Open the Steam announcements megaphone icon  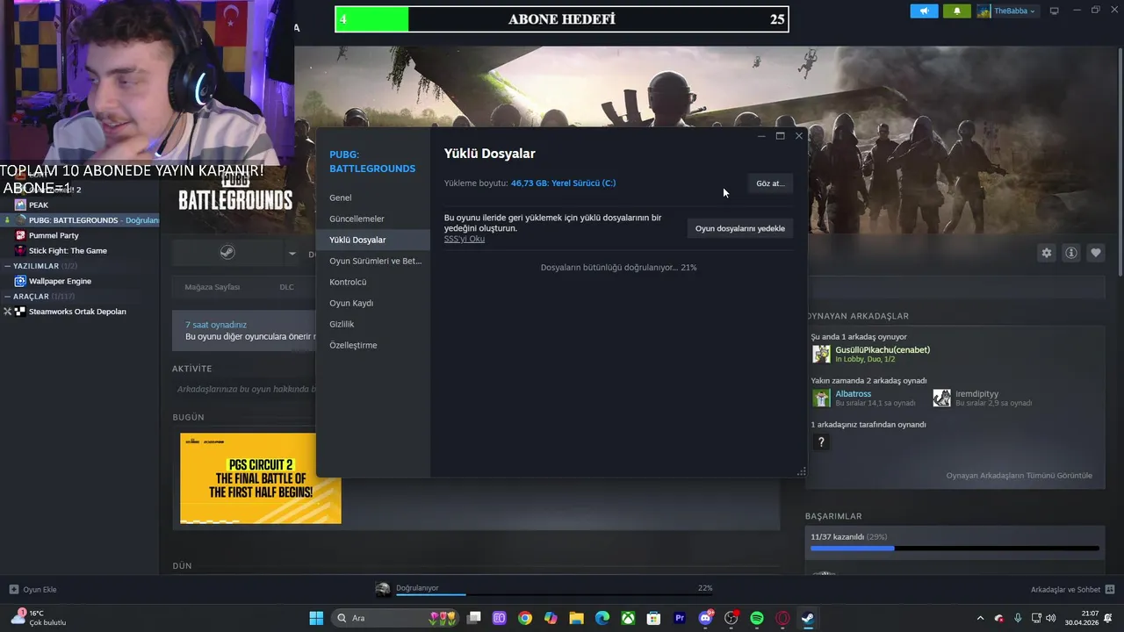924,11
